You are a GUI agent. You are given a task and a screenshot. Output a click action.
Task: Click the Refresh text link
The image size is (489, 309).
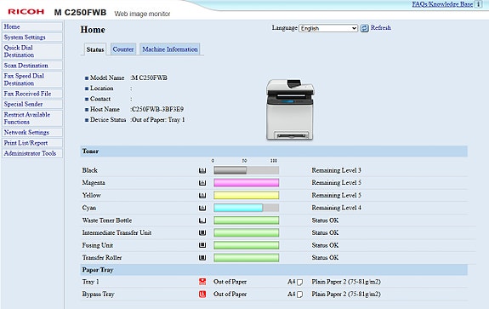(380, 28)
